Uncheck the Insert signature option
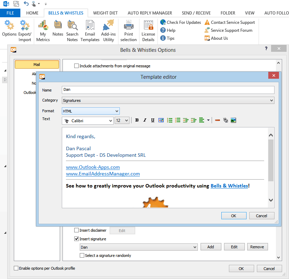Viewport: 289px width, 279px height. pos(76,239)
